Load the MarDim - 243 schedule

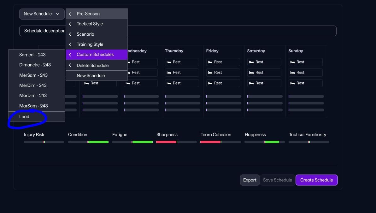[37, 96]
